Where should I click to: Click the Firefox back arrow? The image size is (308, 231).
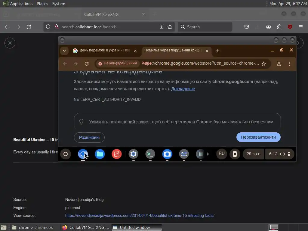[x=7, y=27]
